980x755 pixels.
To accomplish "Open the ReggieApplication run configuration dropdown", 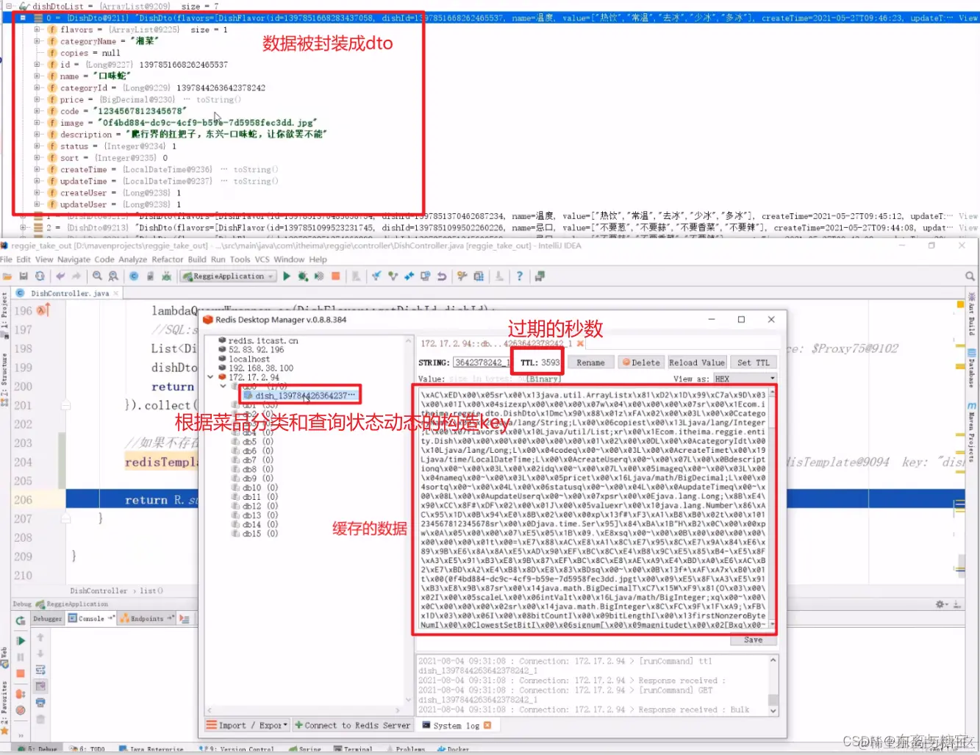I will click(229, 276).
